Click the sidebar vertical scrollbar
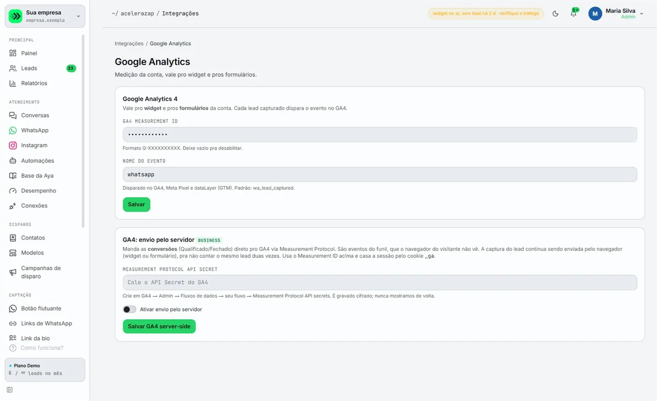Screen dimensions: 657x401 click(x=83, y=131)
